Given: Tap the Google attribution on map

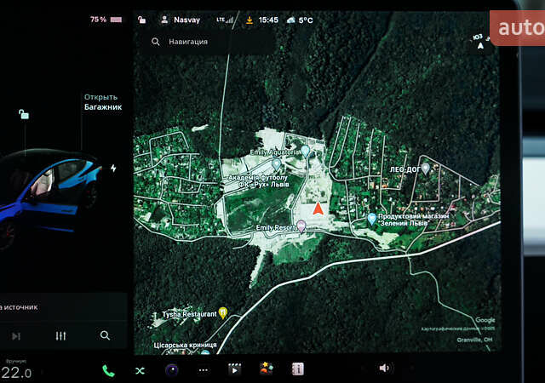Looking at the screenshot, I should [485, 320].
